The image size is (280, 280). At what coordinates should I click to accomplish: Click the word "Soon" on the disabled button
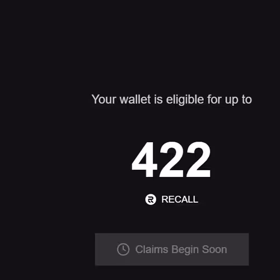(214, 249)
